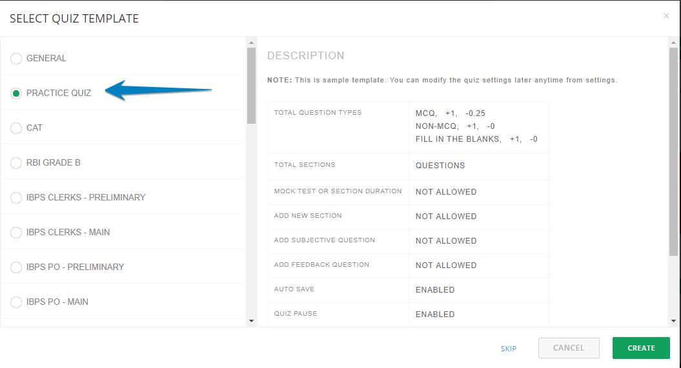Select IBPS PO - MAIN radio option
This screenshot has width=681, height=368.
tap(16, 302)
